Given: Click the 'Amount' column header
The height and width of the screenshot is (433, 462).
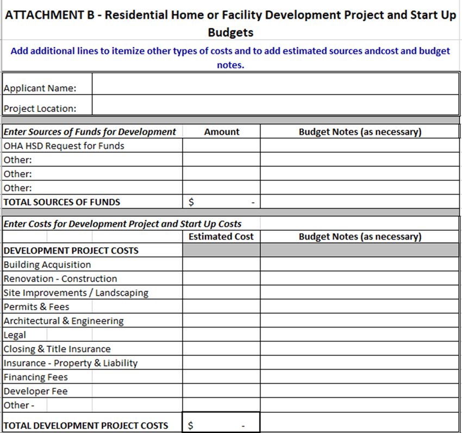Looking at the screenshot, I should coord(222,131).
